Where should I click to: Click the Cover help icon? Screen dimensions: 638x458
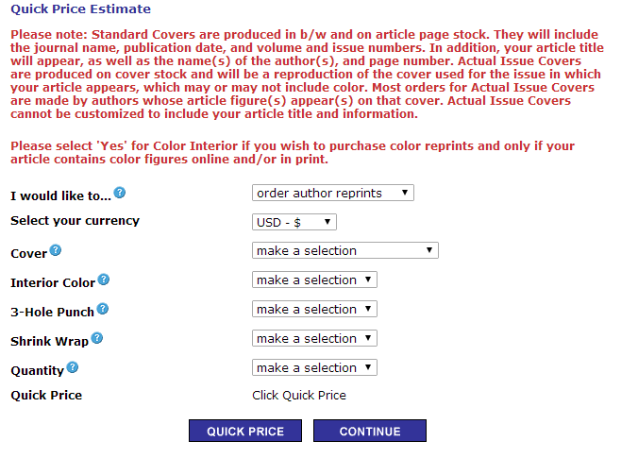(x=56, y=251)
